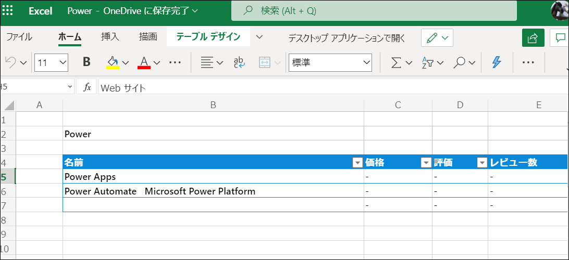Switch to the 描画 tab
The image size is (569, 260).
click(148, 37)
